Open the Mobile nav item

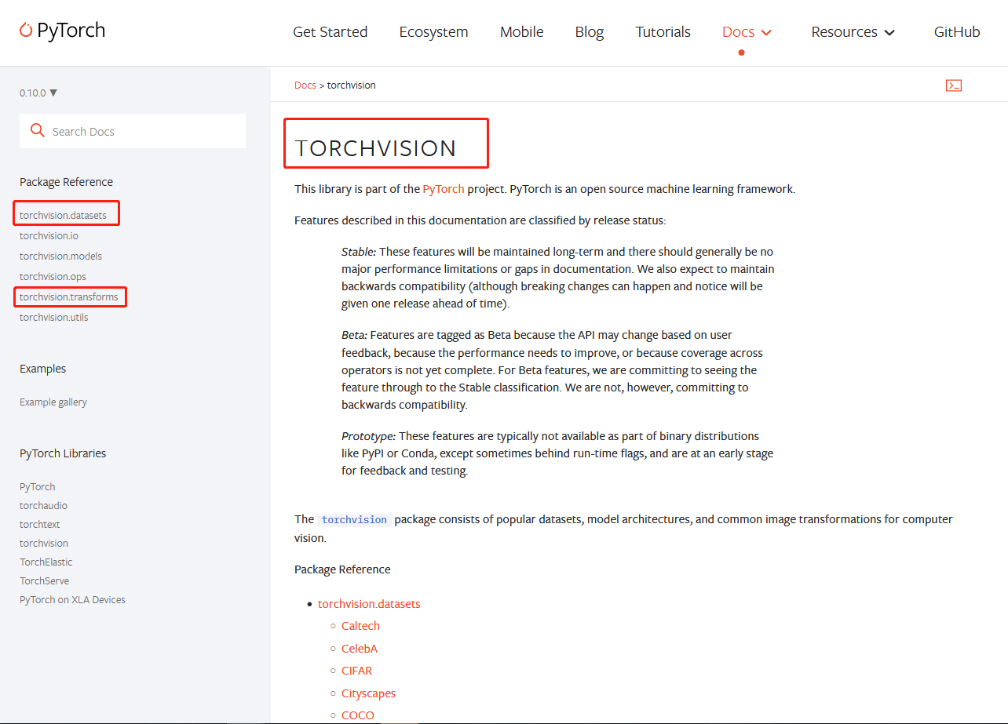(522, 32)
